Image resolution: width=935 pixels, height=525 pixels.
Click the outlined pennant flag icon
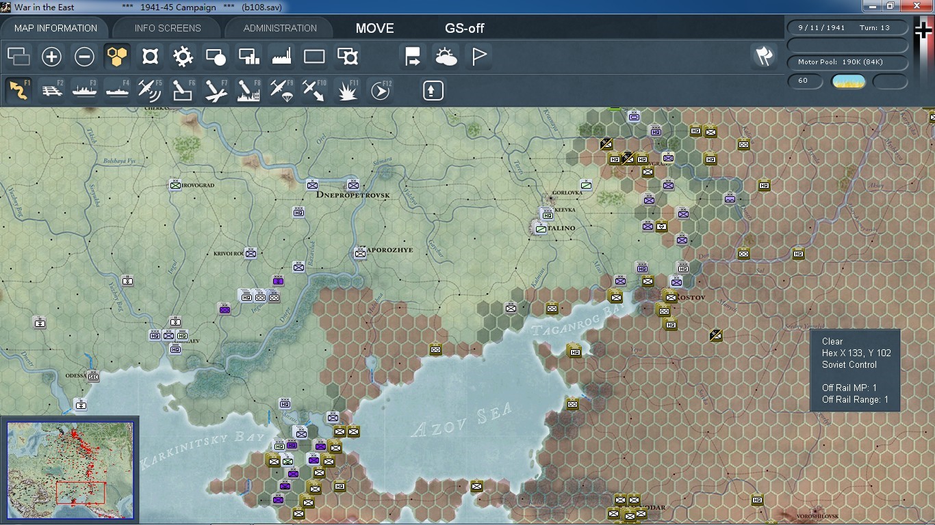coord(478,56)
